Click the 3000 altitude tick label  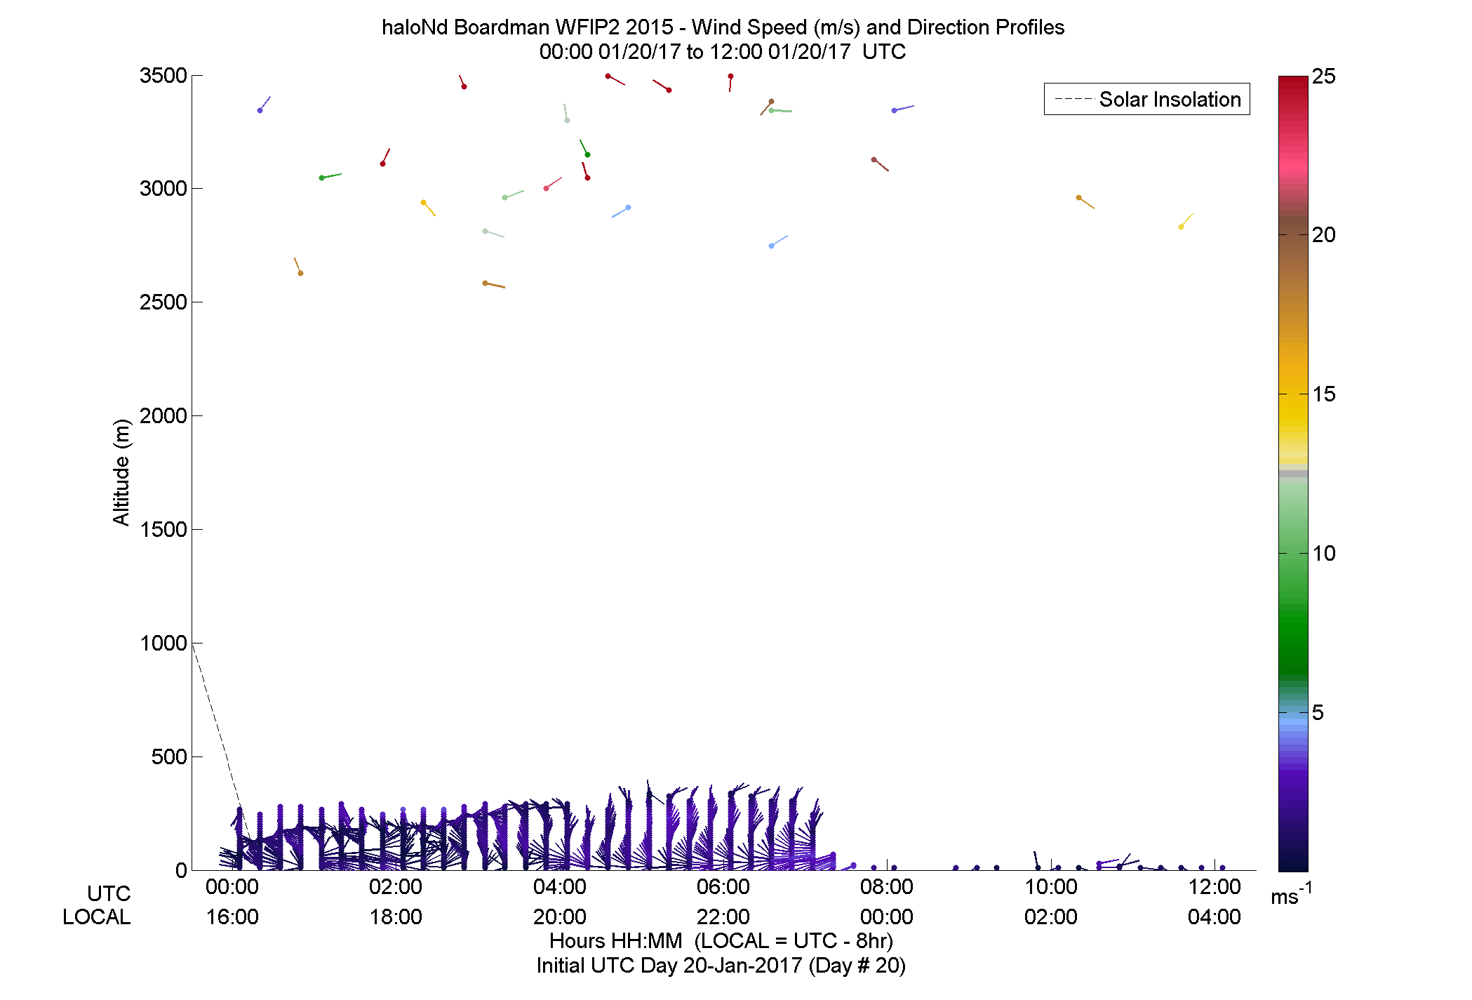[x=163, y=188]
